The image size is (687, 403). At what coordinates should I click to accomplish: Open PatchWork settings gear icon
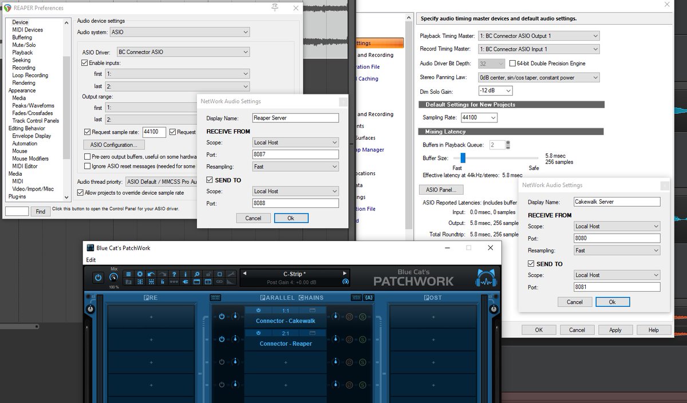pos(140,274)
